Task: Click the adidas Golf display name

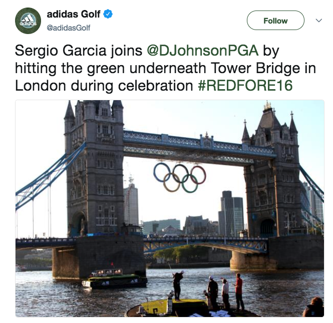Action: coord(74,14)
